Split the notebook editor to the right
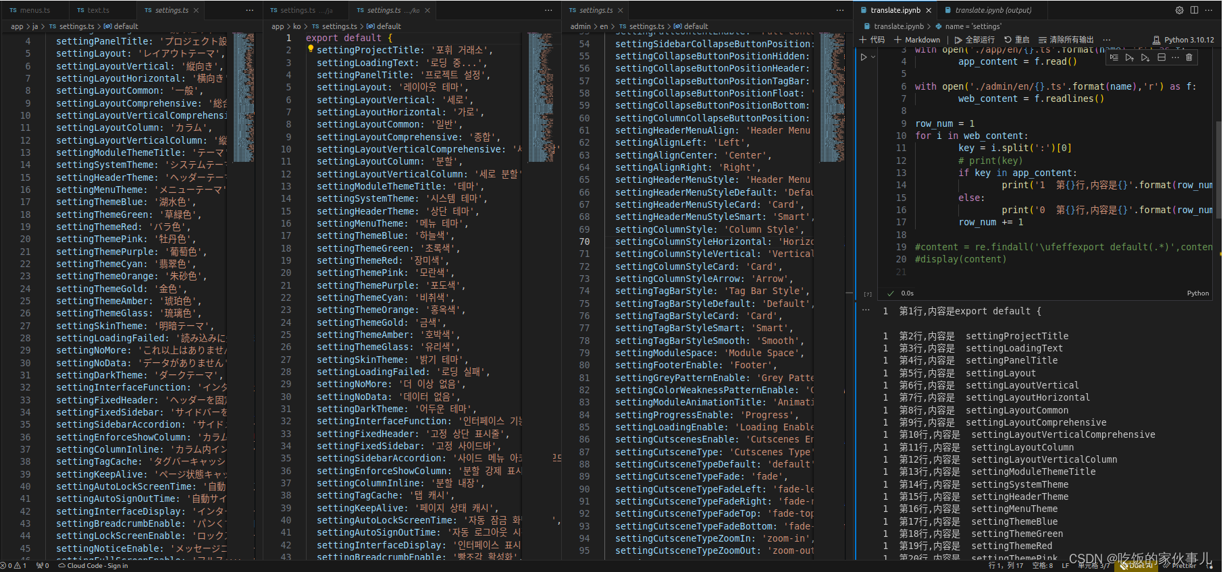1223x572 pixels. [x=1194, y=10]
